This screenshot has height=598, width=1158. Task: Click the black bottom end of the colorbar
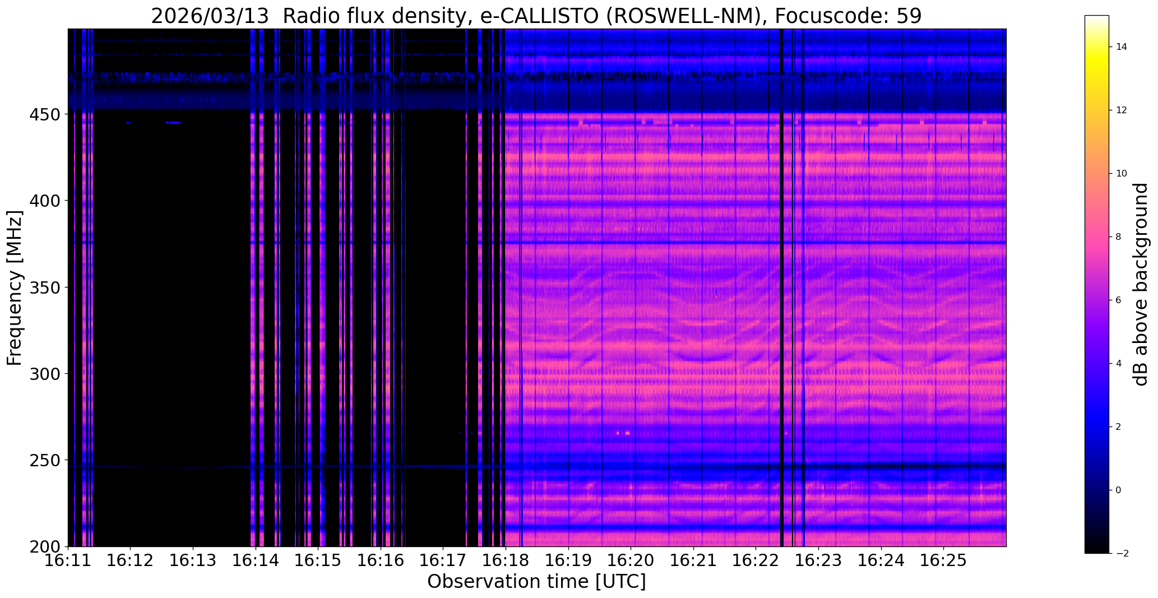[1097, 548]
